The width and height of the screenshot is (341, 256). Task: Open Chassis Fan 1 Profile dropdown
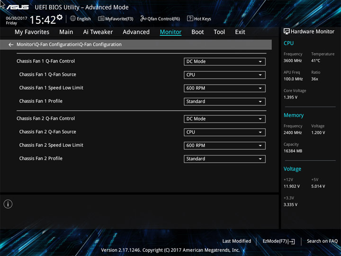(224, 101)
